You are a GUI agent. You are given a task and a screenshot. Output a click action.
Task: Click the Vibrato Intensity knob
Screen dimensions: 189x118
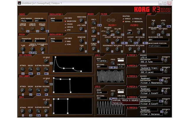click(32, 49)
